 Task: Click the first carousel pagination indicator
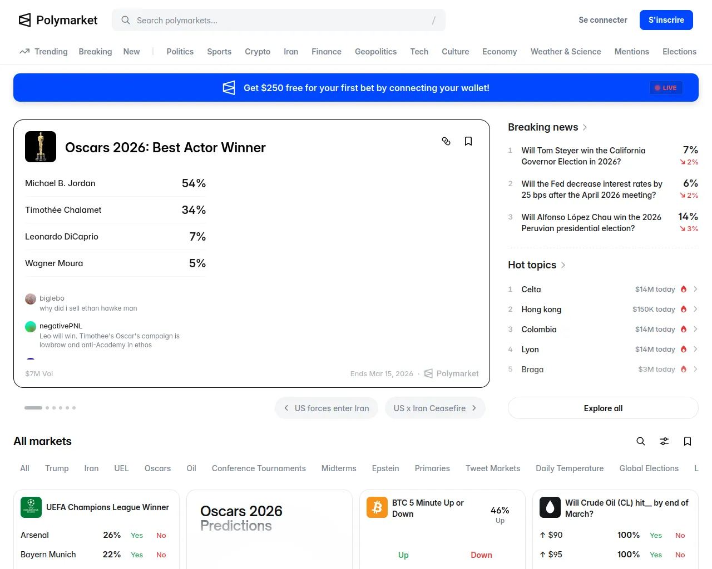coord(33,408)
